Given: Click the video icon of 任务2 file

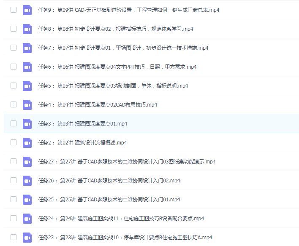Looking at the screenshot, I should click(27, 143).
